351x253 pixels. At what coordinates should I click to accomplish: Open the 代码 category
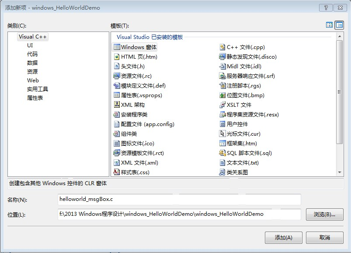click(32, 54)
